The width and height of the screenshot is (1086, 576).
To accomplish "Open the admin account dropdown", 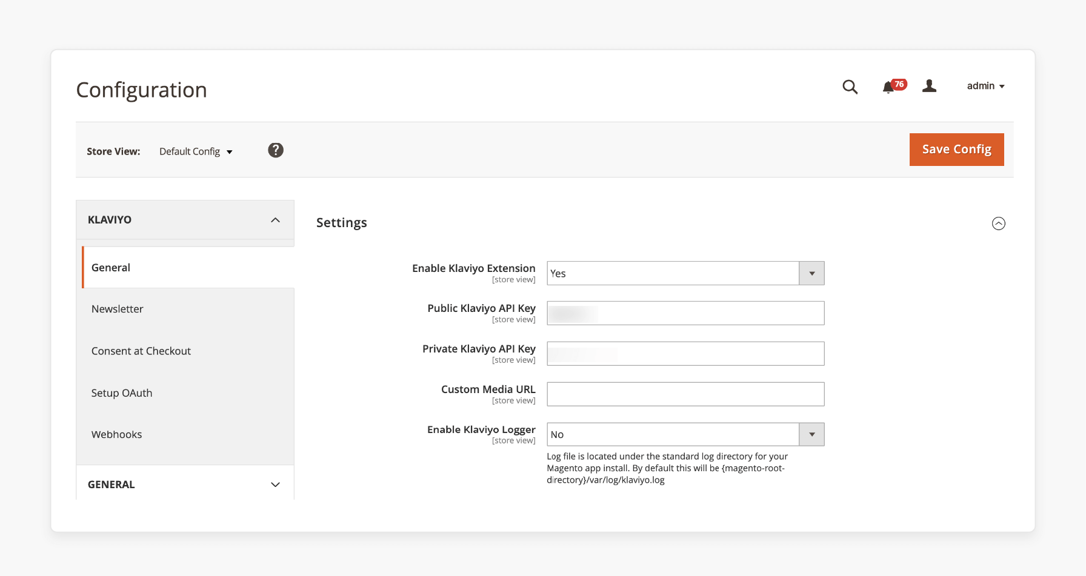I will pyautogui.click(x=985, y=86).
